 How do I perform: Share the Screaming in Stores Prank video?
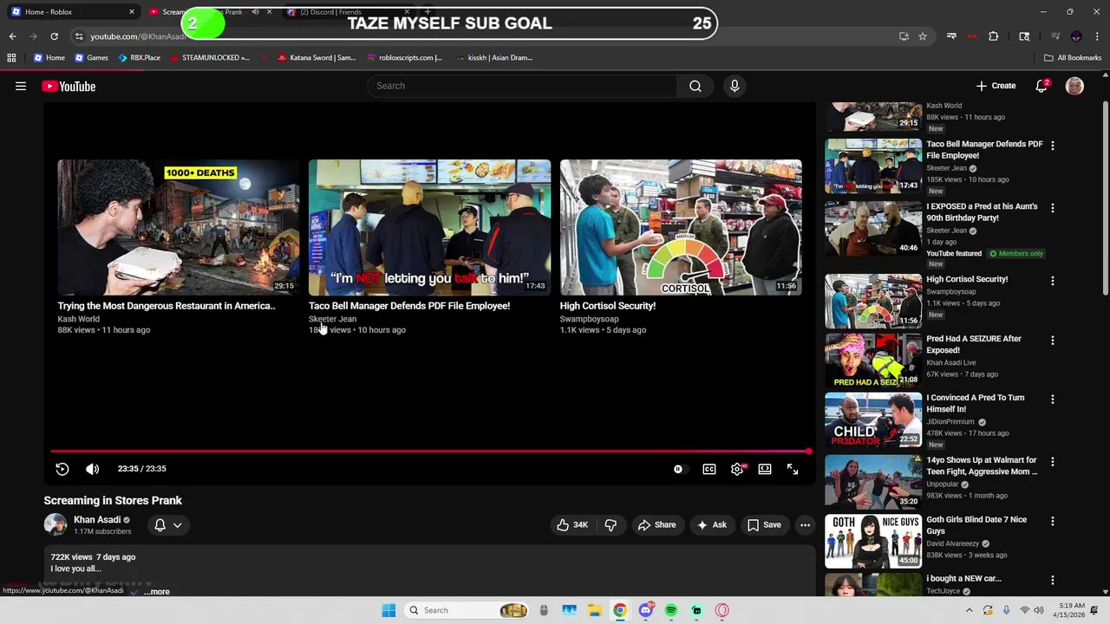(x=656, y=524)
